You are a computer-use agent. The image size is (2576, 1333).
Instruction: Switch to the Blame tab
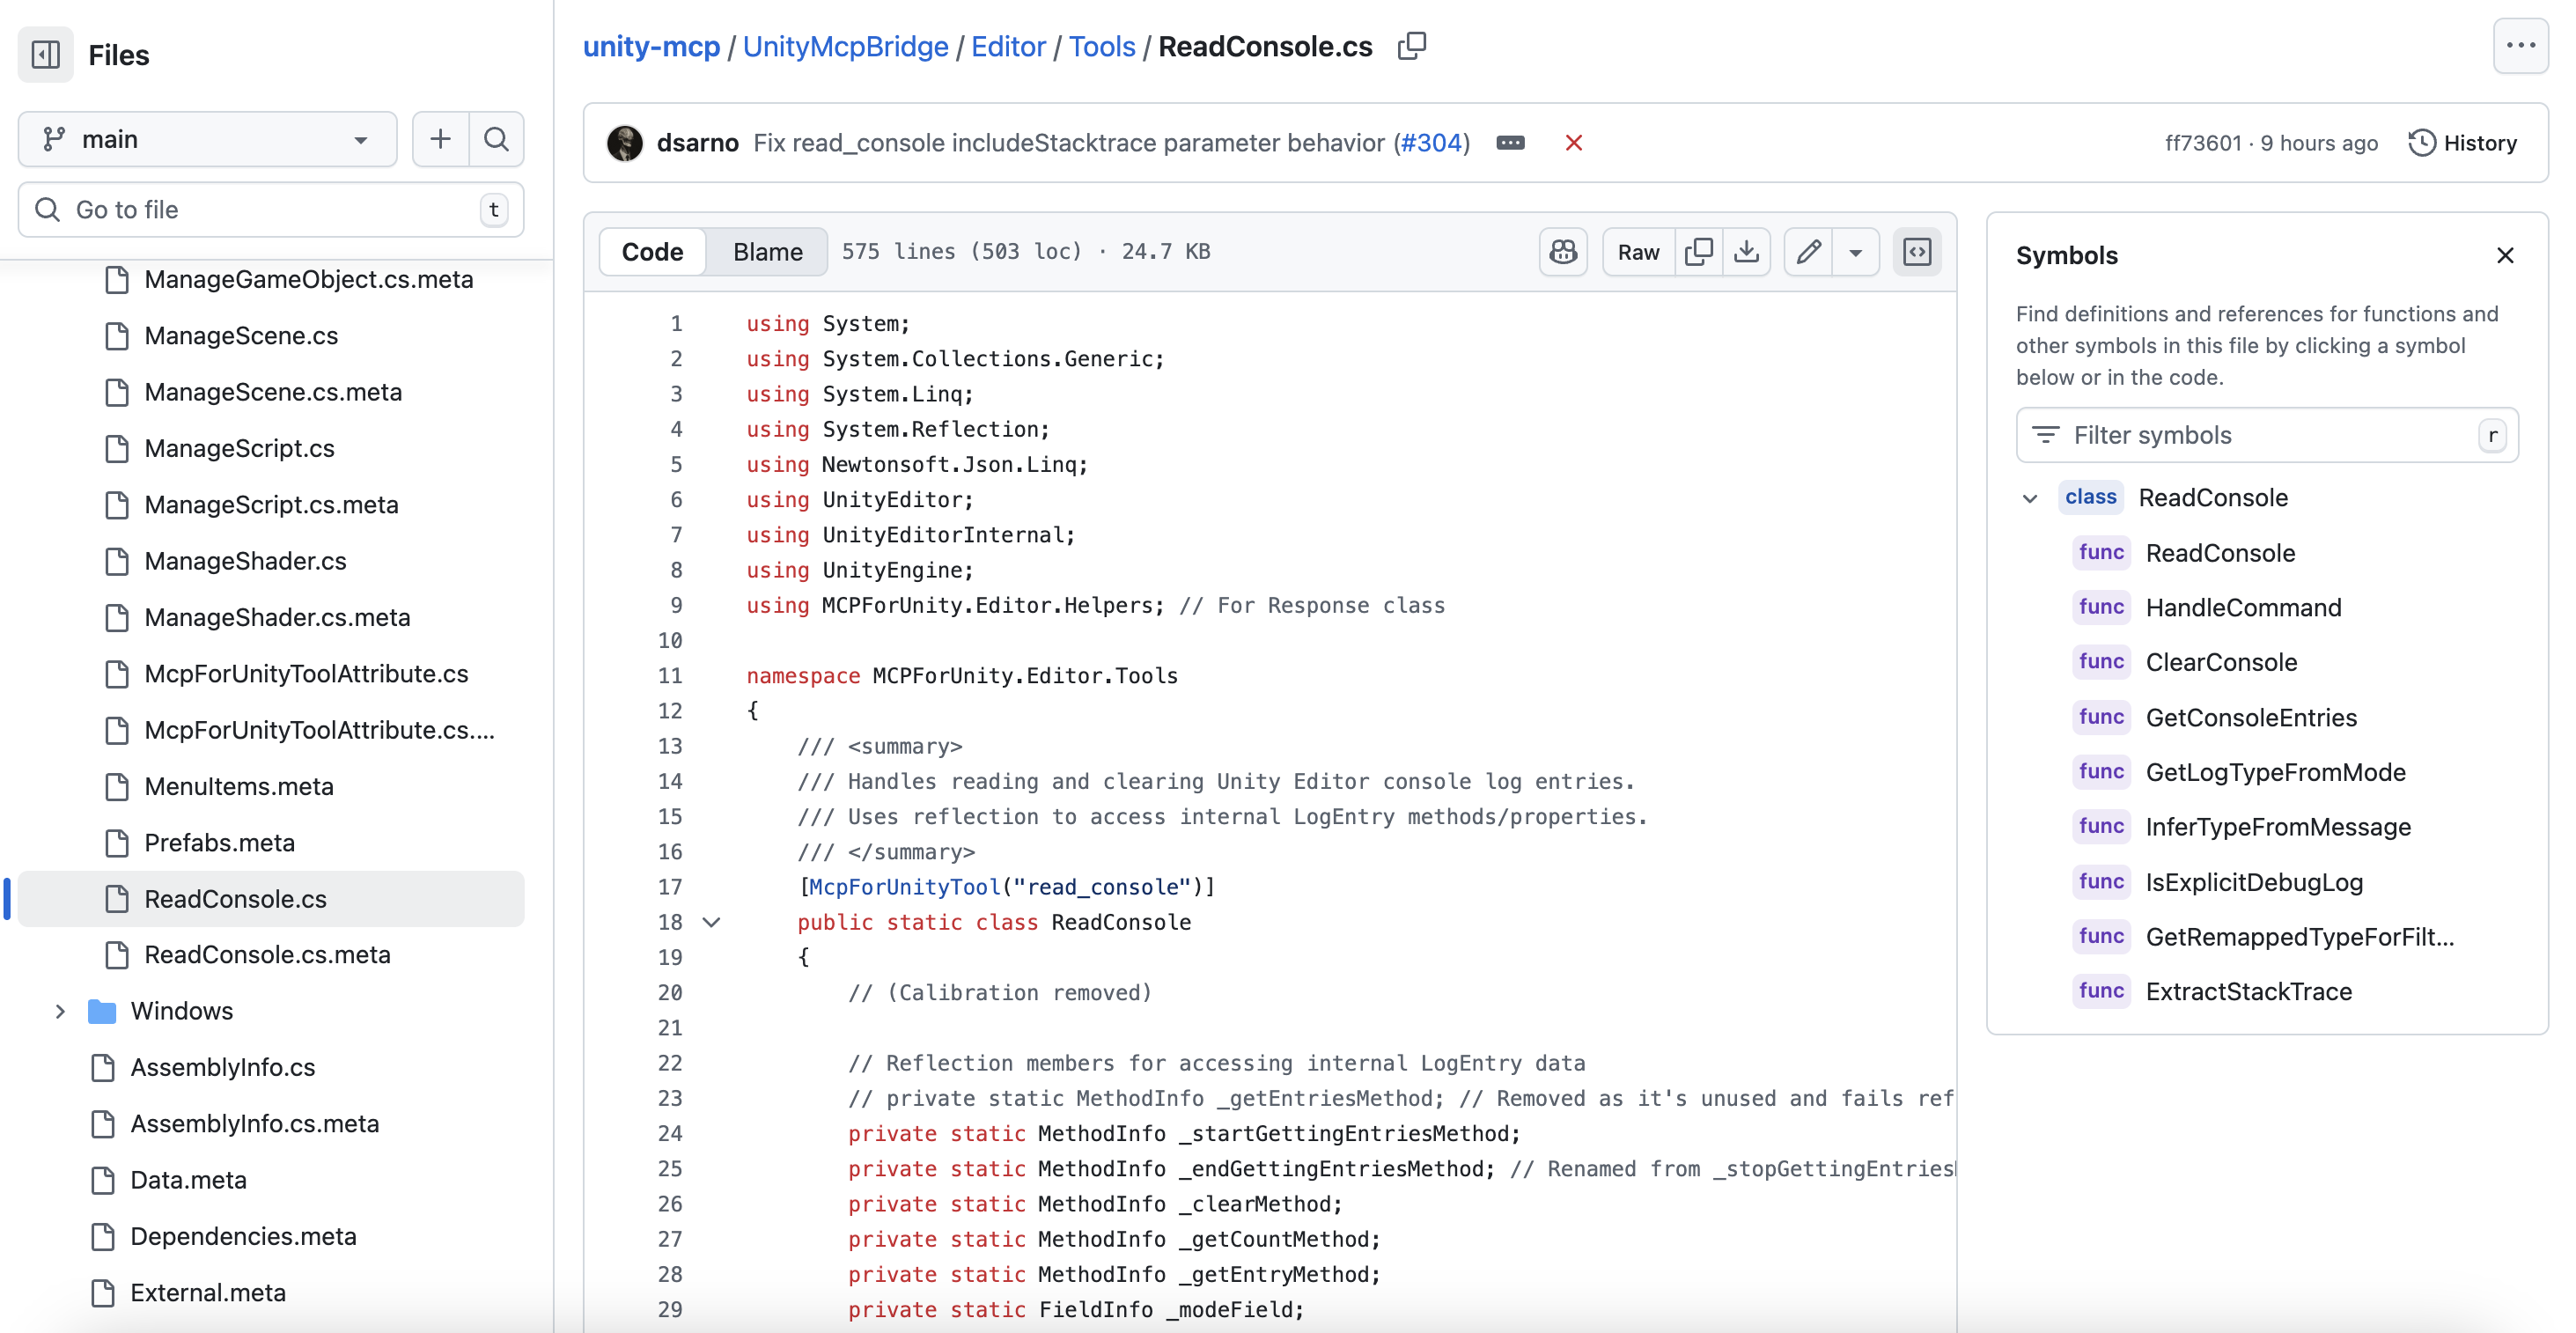pyautogui.click(x=767, y=252)
